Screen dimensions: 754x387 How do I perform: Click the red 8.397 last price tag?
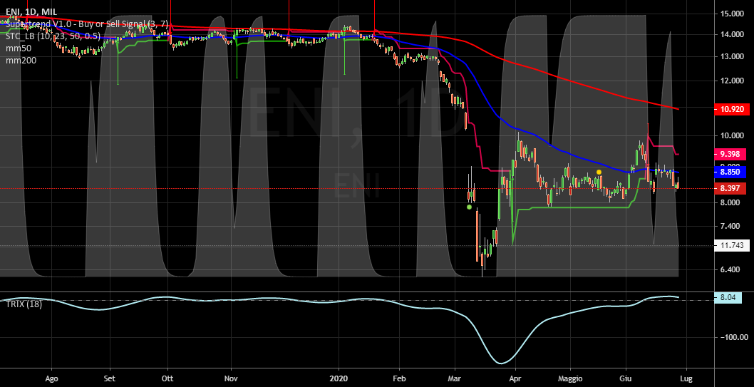[x=730, y=188]
